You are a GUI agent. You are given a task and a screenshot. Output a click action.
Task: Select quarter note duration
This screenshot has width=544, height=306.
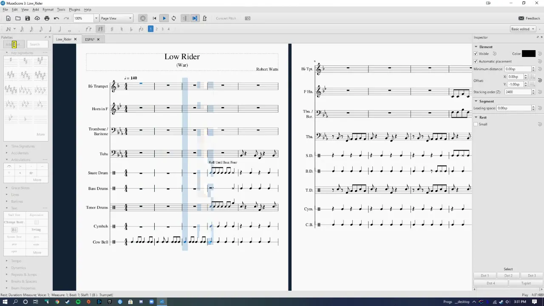50,29
